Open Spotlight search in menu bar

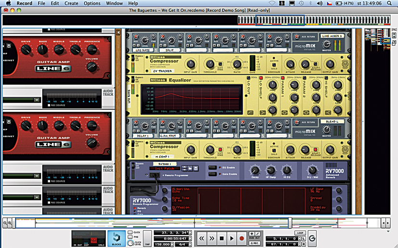389,3
